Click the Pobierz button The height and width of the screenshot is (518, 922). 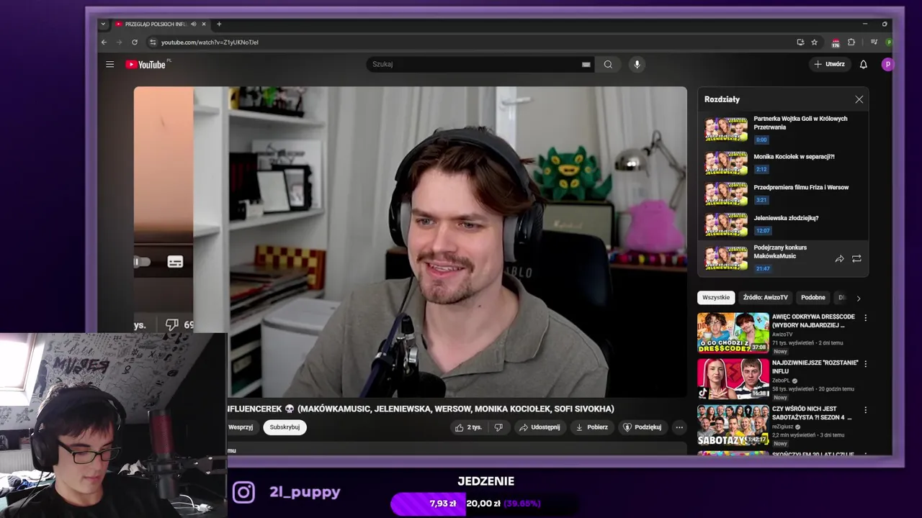(591, 427)
